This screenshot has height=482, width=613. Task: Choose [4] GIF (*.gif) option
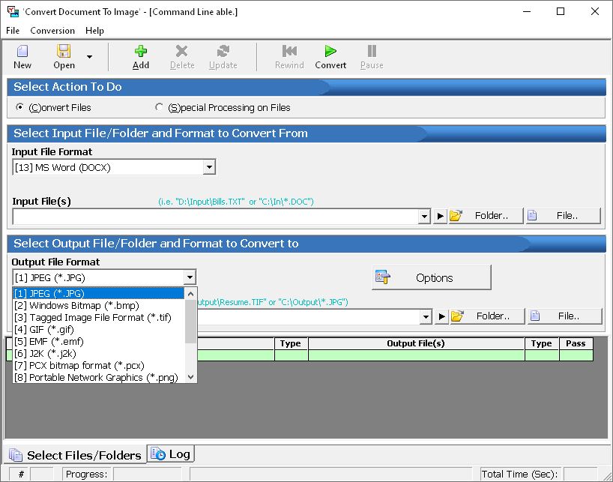(98, 330)
